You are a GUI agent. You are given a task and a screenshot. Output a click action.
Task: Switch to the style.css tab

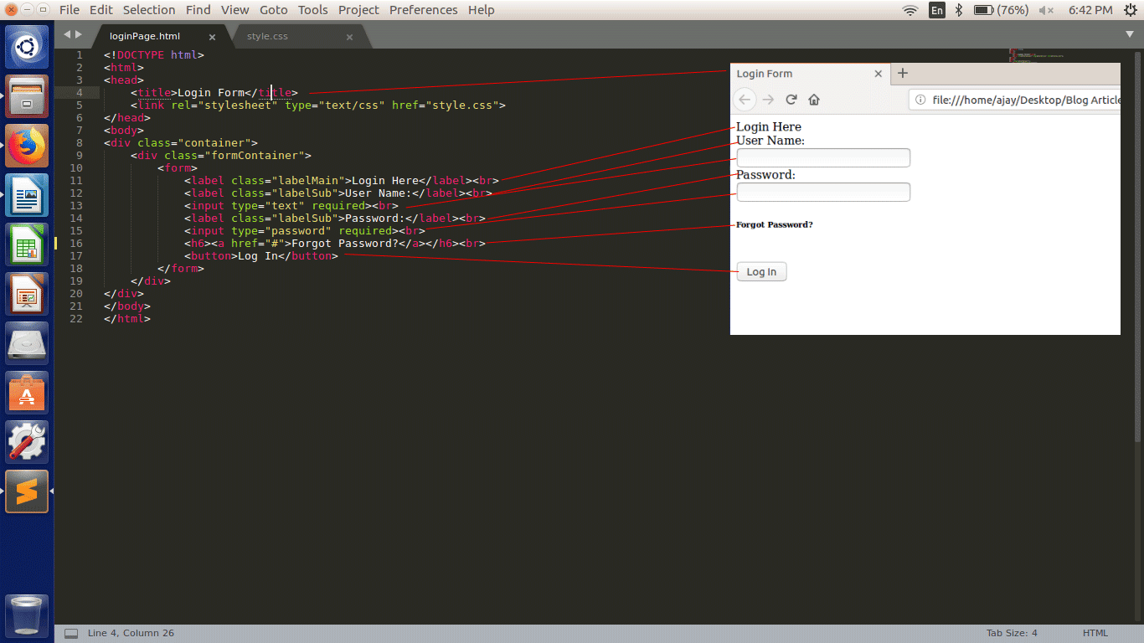point(266,36)
